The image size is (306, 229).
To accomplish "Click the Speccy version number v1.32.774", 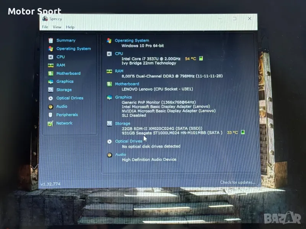I will (x=50, y=184).
